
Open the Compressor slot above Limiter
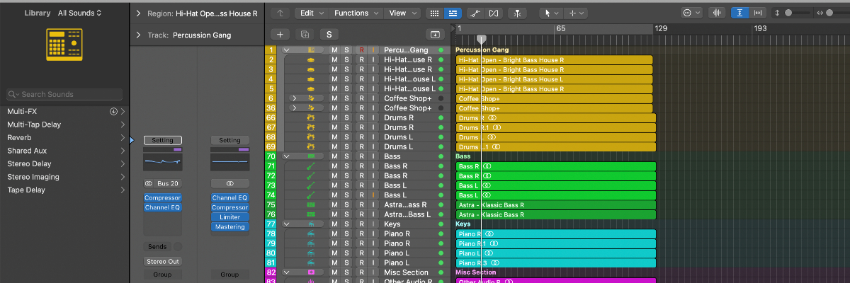(229, 207)
